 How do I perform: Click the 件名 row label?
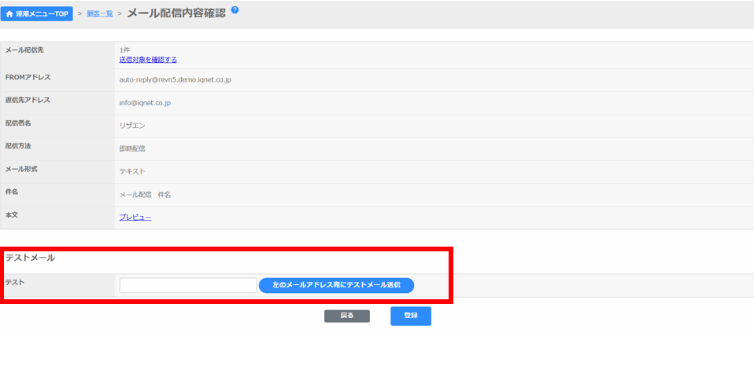pyautogui.click(x=13, y=191)
